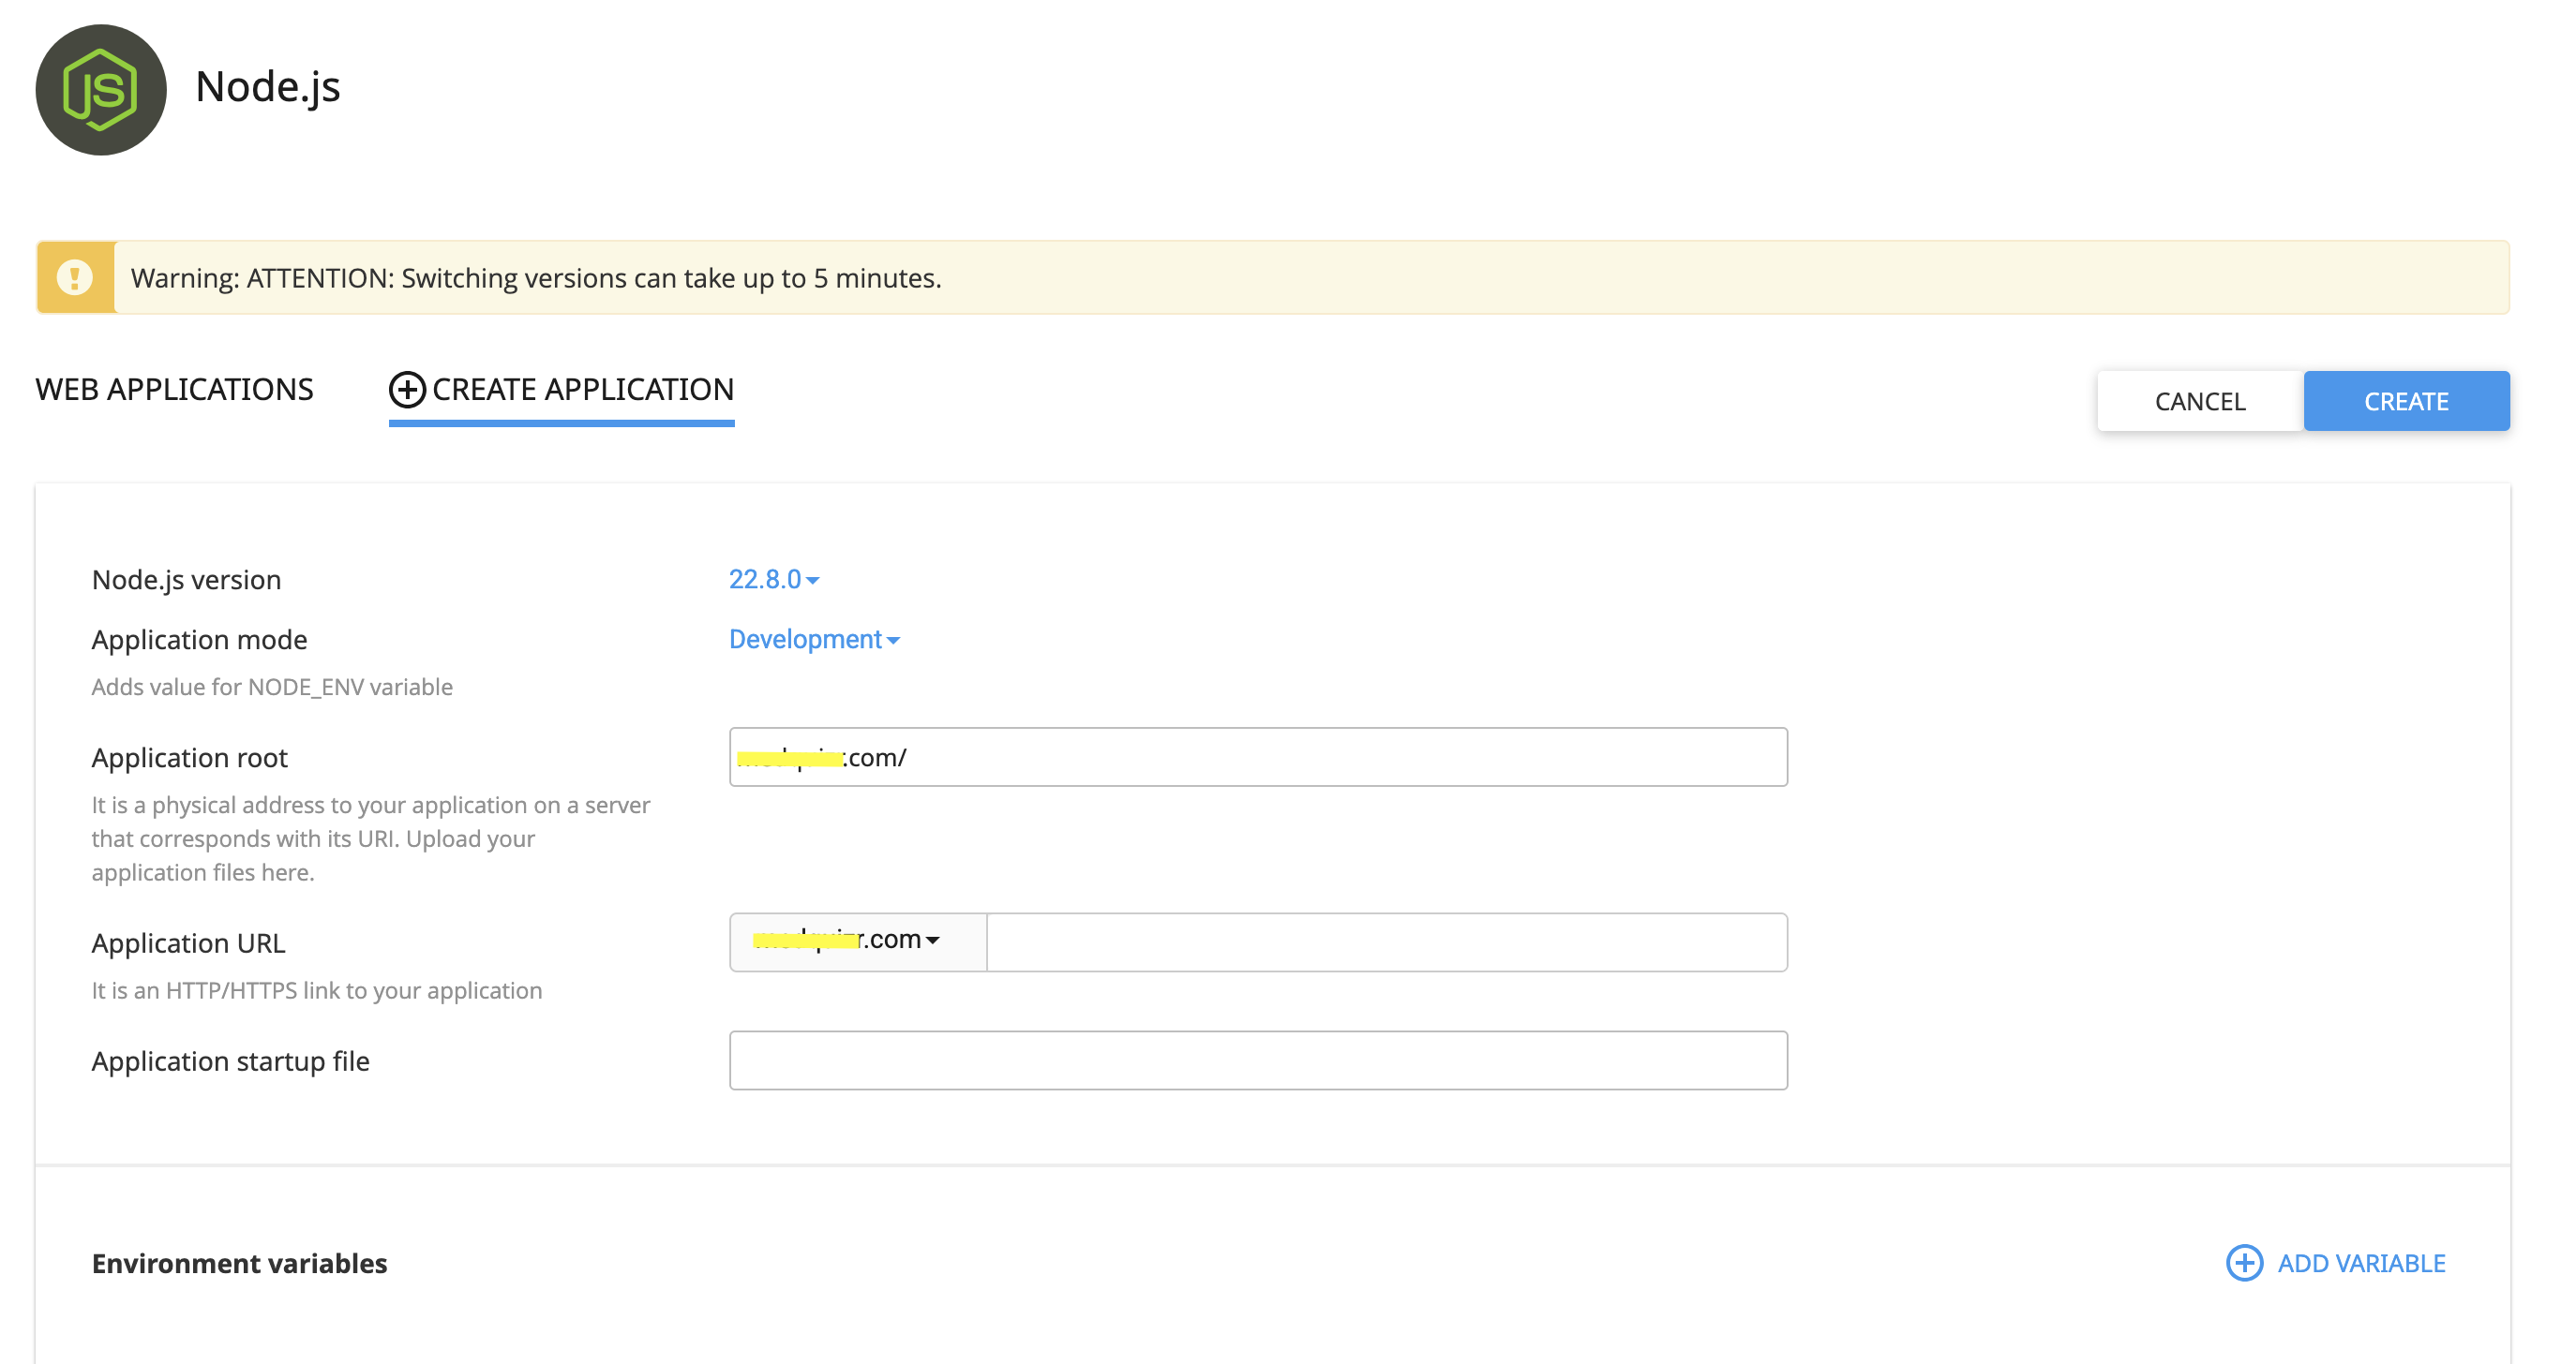Click the NODE_ENV variable hint text
2576x1364 pixels.
point(272,687)
